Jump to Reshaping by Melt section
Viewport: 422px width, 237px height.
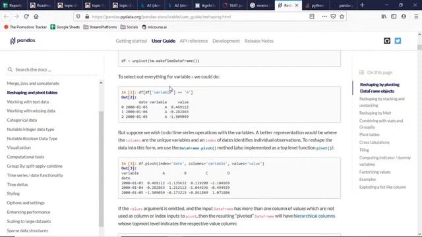[x=375, y=113]
